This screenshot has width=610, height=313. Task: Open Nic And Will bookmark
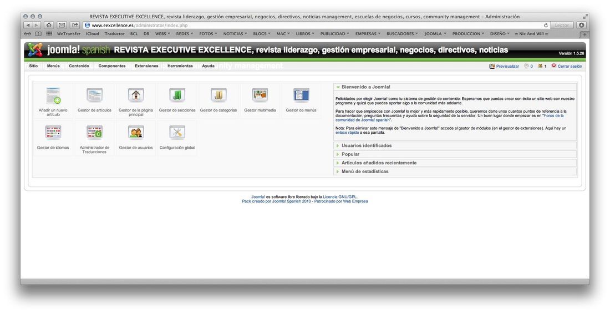pos(531,34)
